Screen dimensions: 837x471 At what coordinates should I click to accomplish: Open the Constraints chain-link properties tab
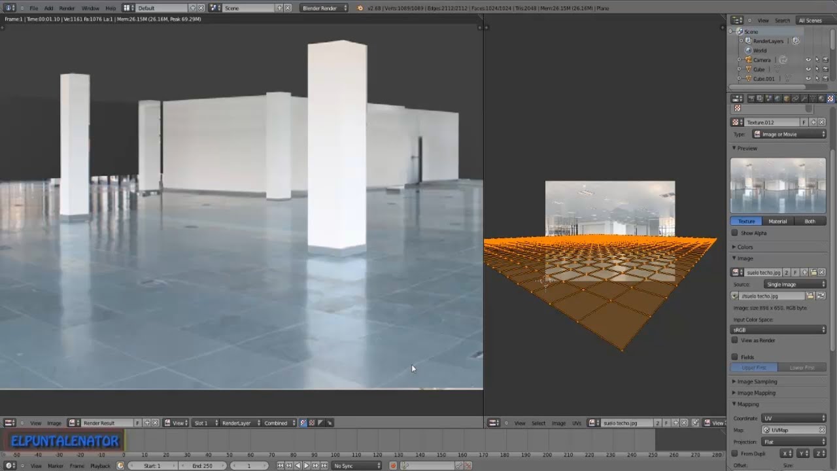(x=795, y=99)
